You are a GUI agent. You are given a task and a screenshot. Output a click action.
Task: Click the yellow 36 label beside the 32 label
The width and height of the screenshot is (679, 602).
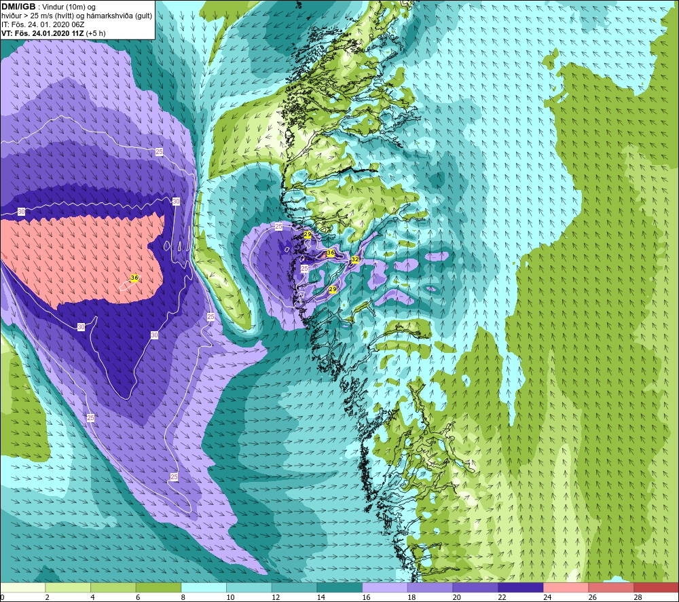click(331, 252)
